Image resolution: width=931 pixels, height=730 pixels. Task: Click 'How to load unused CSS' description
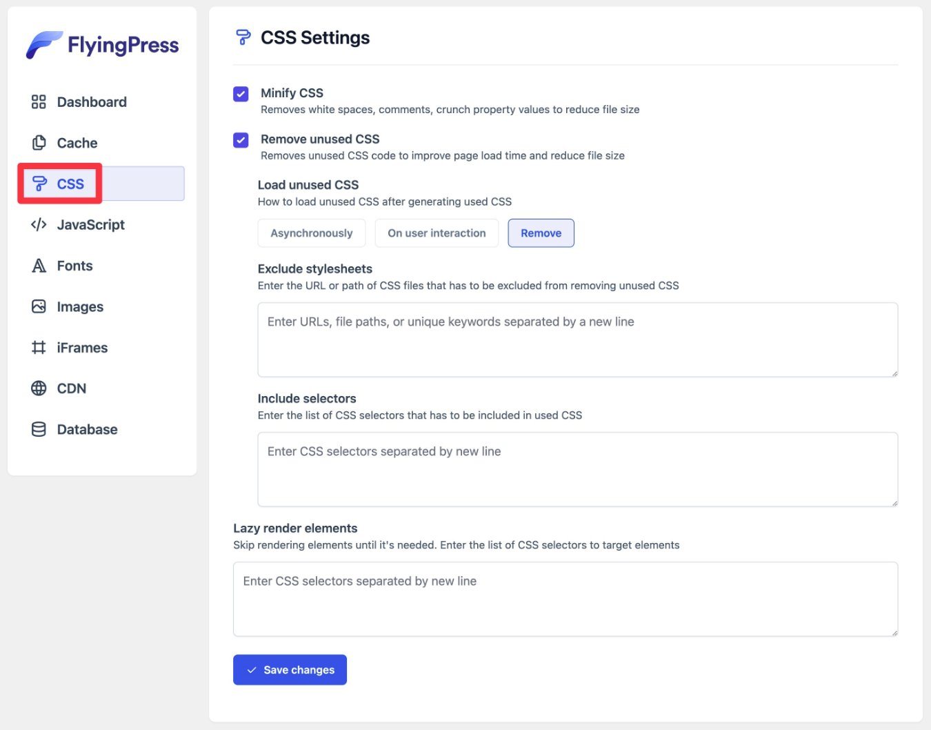[x=385, y=202]
